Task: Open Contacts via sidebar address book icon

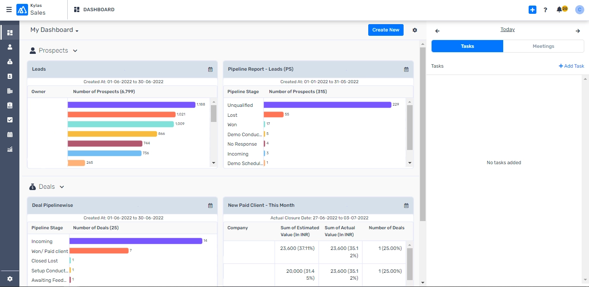Action: (x=10, y=76)
